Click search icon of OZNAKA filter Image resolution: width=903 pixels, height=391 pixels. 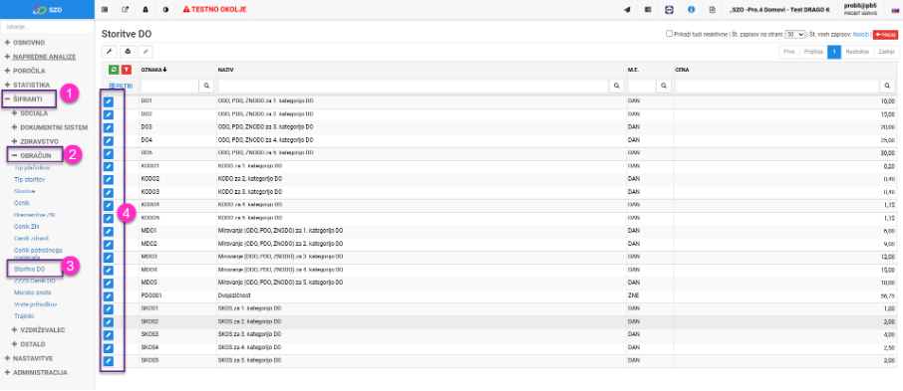point(206,86)
